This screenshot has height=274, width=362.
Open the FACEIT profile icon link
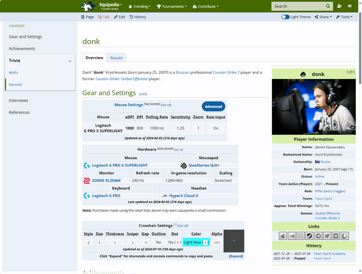point(292,236)
